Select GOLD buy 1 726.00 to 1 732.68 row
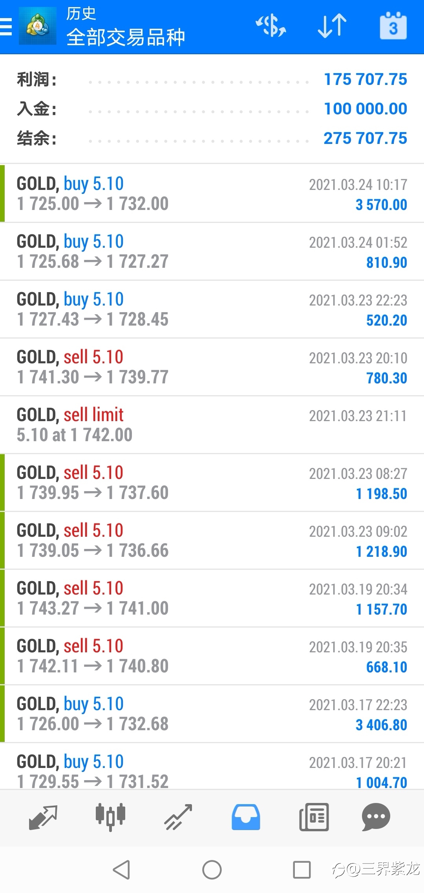424x893 pixels. point(212,714)
